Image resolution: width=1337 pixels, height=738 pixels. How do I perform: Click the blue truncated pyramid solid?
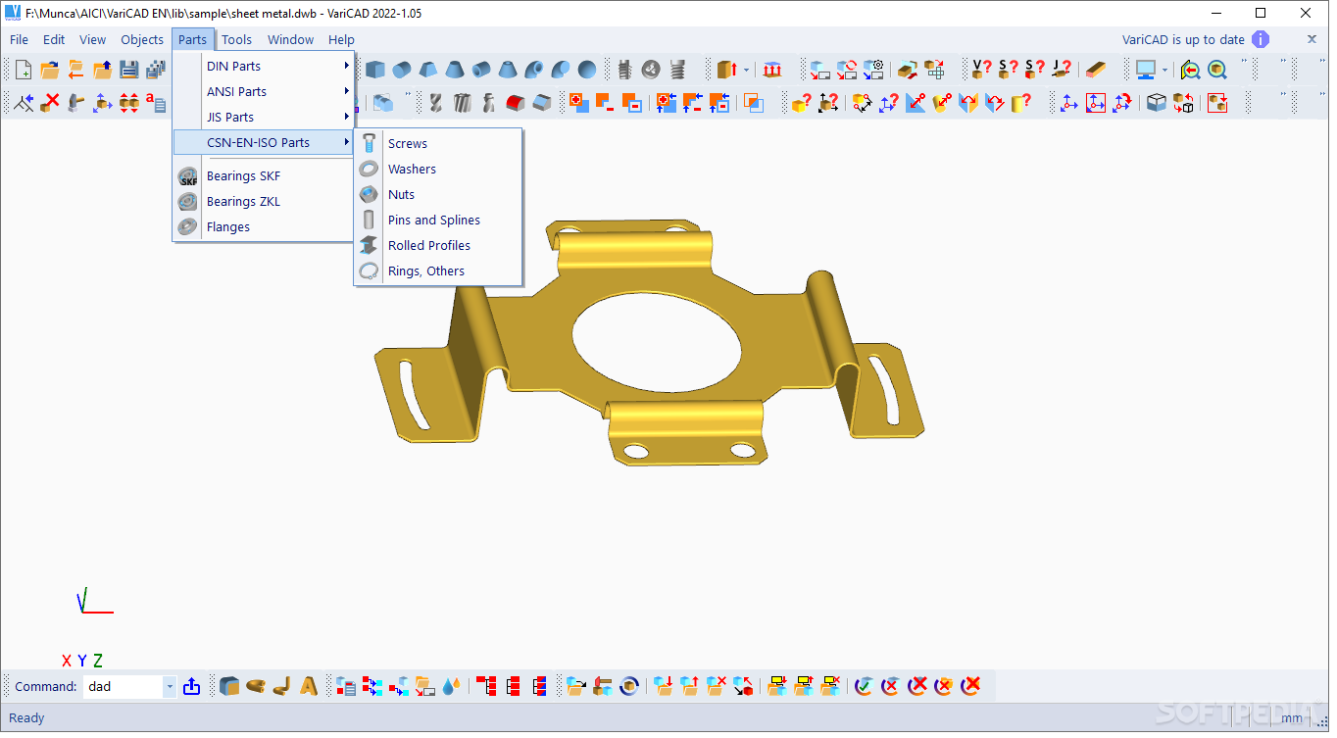pos(428,70)
